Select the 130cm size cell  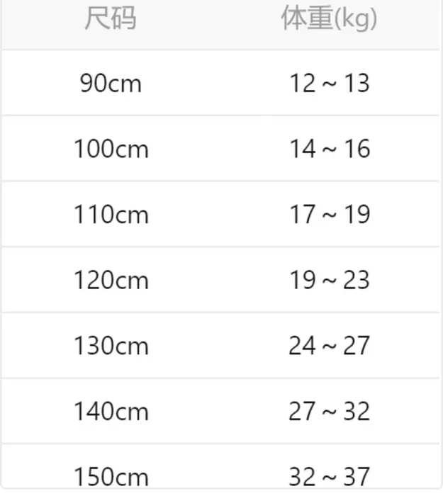[111, 346]
